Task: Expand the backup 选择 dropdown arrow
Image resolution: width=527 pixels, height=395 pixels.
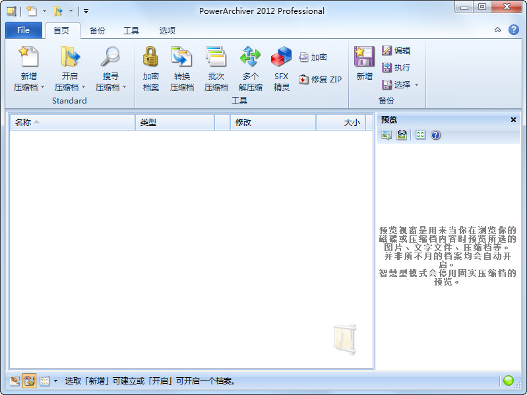Action: tap(416, 84)
